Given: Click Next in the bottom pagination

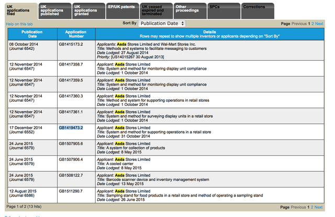Looking at the screenshot, I should (x=319, y=207).
